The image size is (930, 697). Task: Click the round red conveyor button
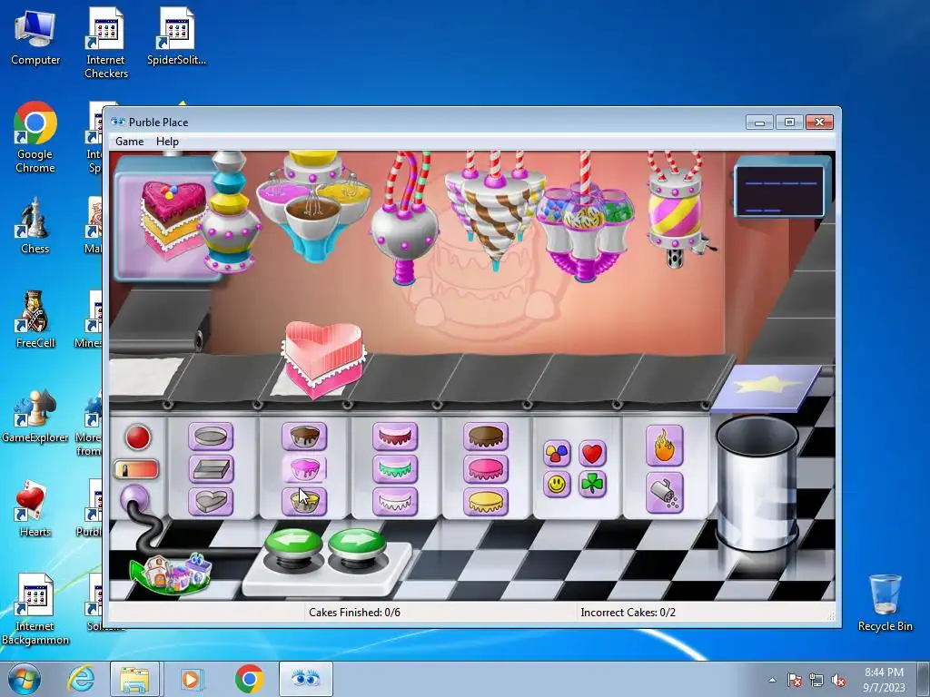click(138, 437)
